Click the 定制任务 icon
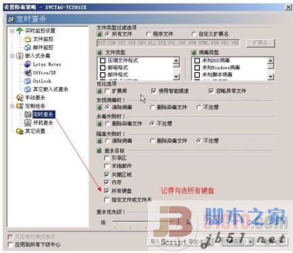Image resolution: width=293 pixels, height=253 pixels. pyautogui.click(x=20, y=106)
